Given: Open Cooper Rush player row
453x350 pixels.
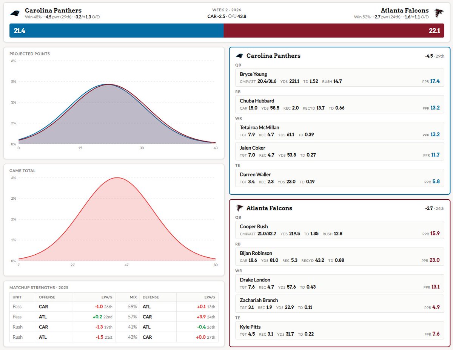Looking at the screenshot, I should (x=339, y=230).
